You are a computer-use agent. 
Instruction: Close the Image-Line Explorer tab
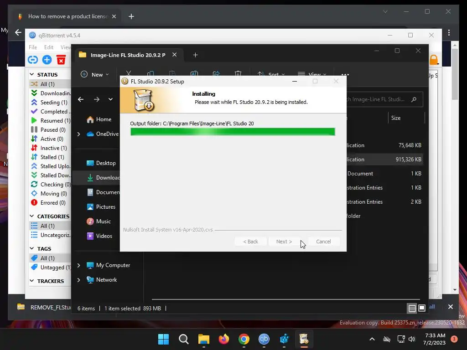click(175, 55)
